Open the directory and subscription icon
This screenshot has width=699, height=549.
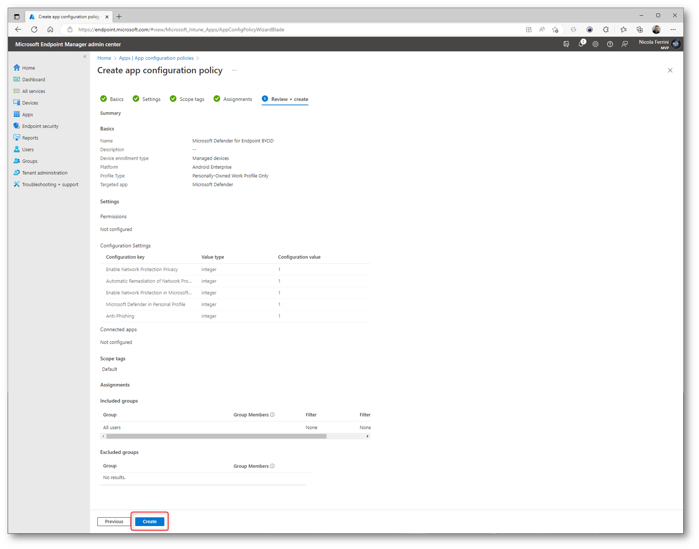point(566,44)
